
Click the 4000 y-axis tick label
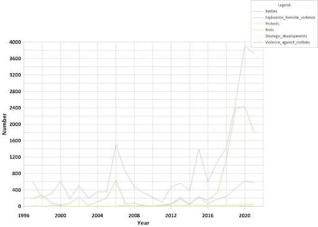pos(15,42)
